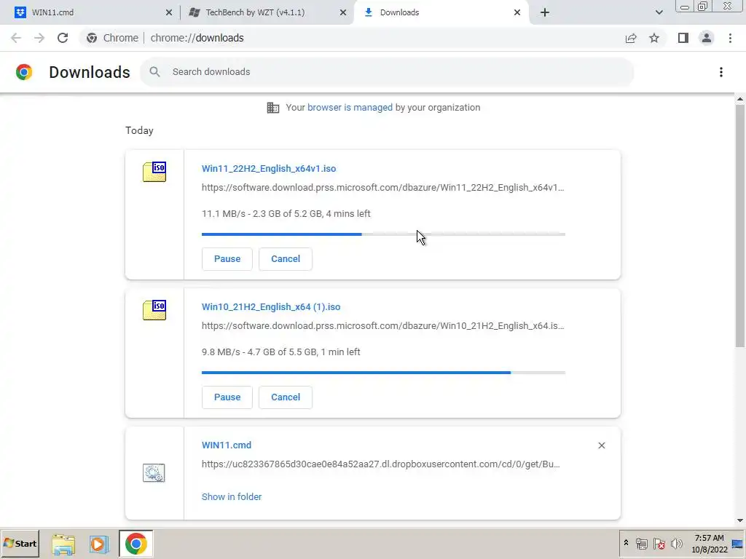
Task: Open Windows Media Player from taskbar
Action: pyautogui.click(x=99, y=544)
